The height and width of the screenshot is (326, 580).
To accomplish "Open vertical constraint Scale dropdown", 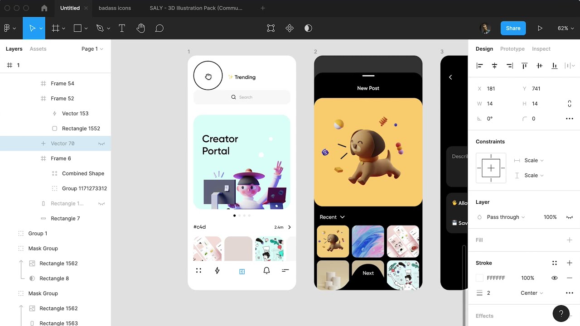I will [534, 175].
